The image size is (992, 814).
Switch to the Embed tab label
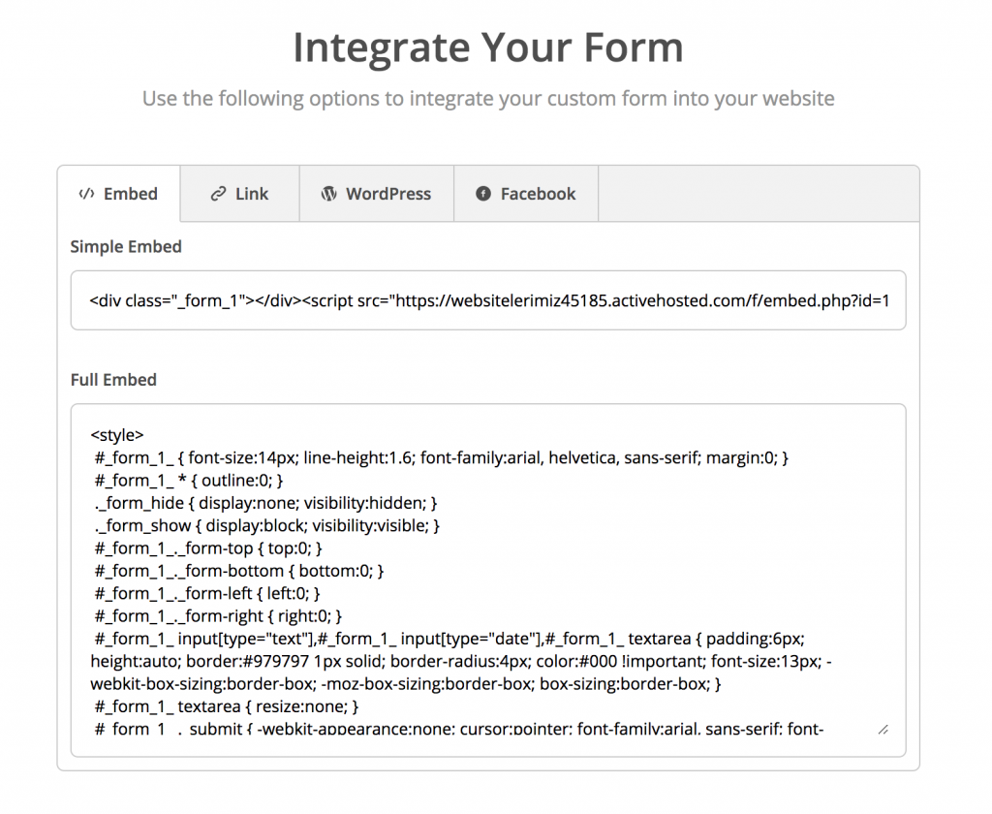(x=130, y=194)
